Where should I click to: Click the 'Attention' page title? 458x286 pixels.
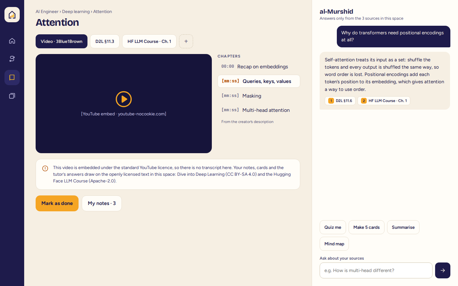[57, 22]
